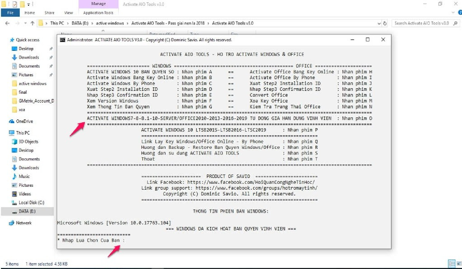Open GMetrix_Account folder in sidebar
This screenshot has width=462, height=269.
(x=36, y=101)
